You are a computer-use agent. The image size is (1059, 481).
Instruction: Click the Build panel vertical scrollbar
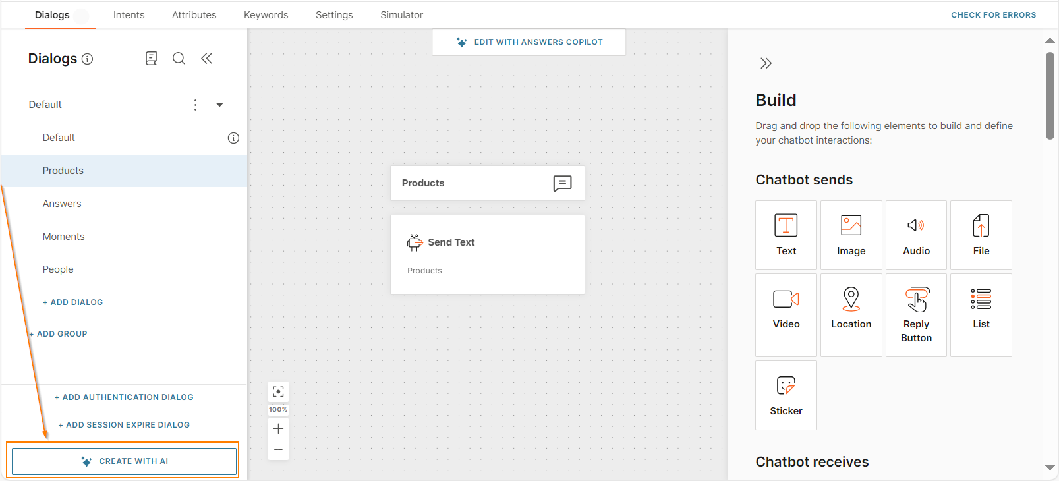(x=1050, y=96)
